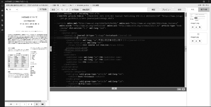Click the editor vertical scrollbar thumb

[x=186, y=15]
